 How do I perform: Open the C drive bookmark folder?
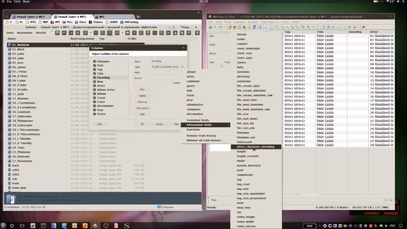tap(9, 22)
